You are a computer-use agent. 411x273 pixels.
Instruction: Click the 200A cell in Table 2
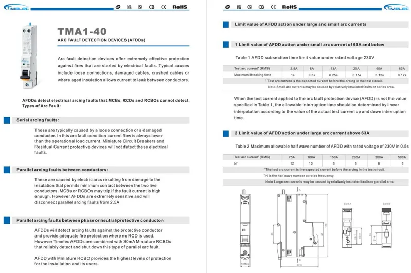click(356, 157)
